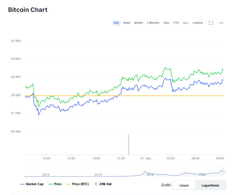This screenshot has height=195, width=233.
Task: Click the 24h volume bar near 21:00
Action: [x=129, y=144]
